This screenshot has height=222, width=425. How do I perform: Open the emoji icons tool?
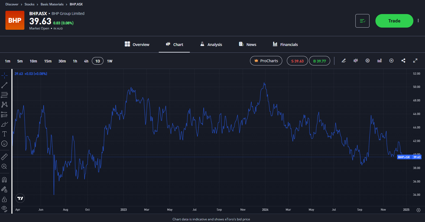4,144
